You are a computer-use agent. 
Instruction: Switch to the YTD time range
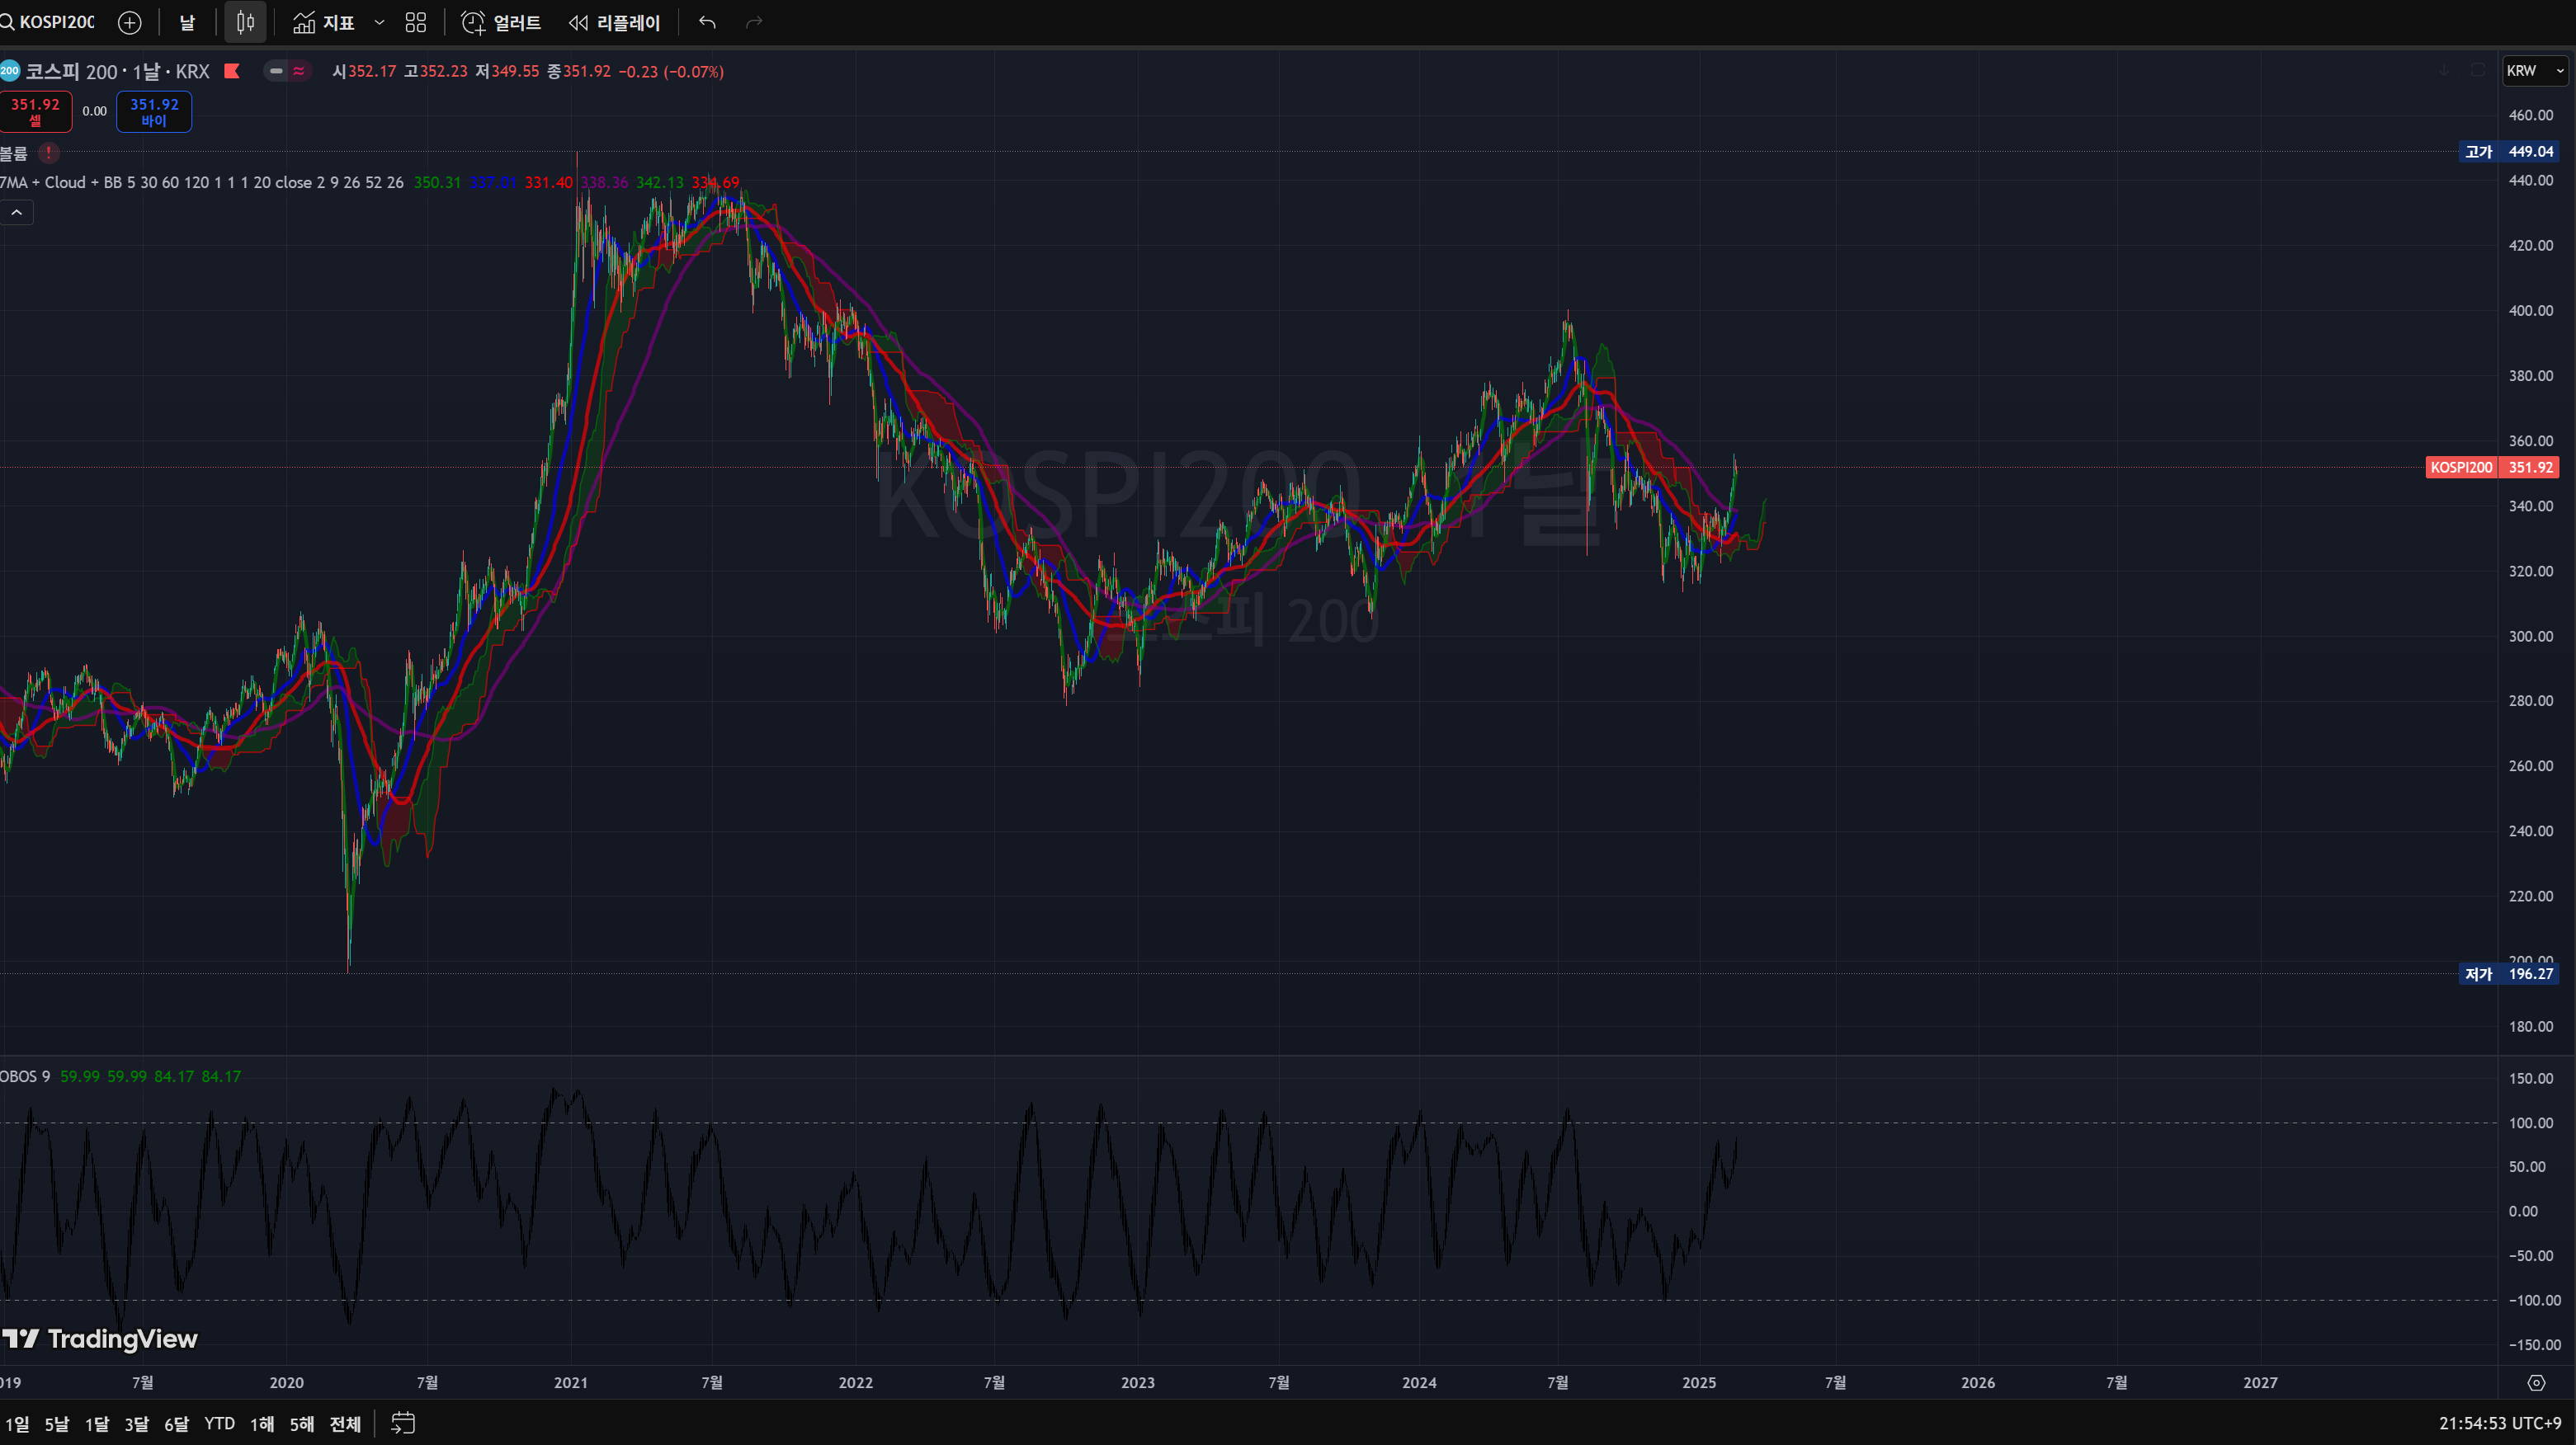(219, 1423)
